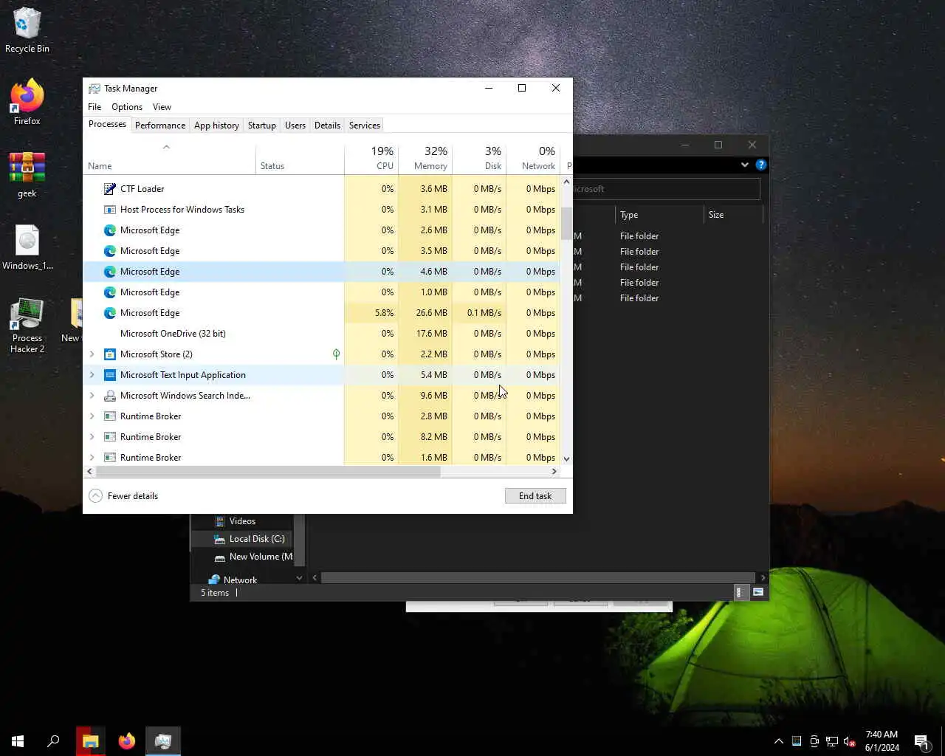Expand the Runtime Broker 2.8 MB group
This screenshot has height=756, width=945.
(92, 416)
